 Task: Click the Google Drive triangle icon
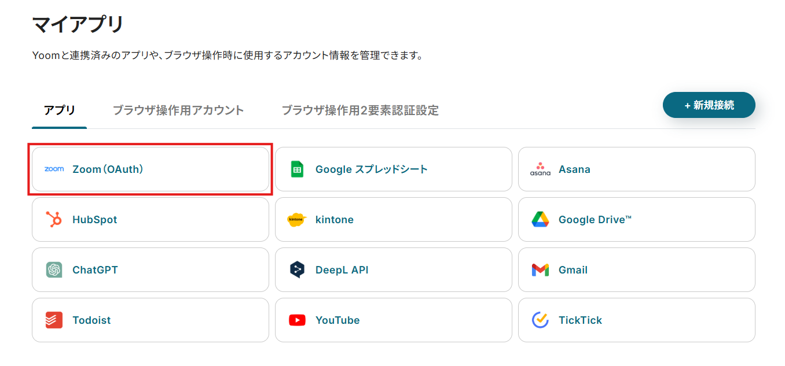click(x=540, y=220)
